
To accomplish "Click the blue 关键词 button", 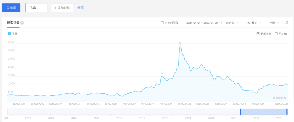I will (11, 8).
